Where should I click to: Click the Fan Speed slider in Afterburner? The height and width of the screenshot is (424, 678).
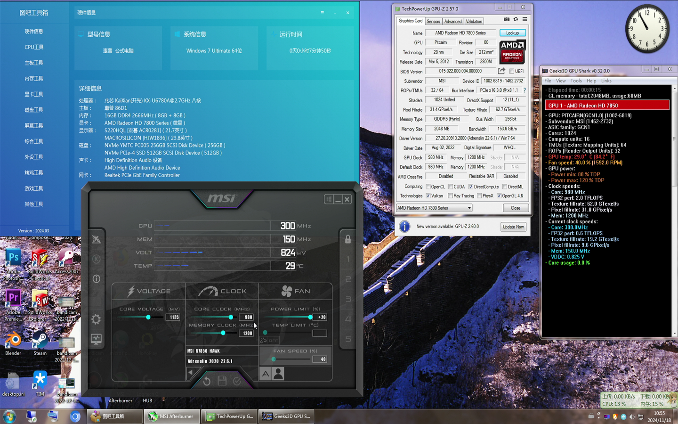273,359
